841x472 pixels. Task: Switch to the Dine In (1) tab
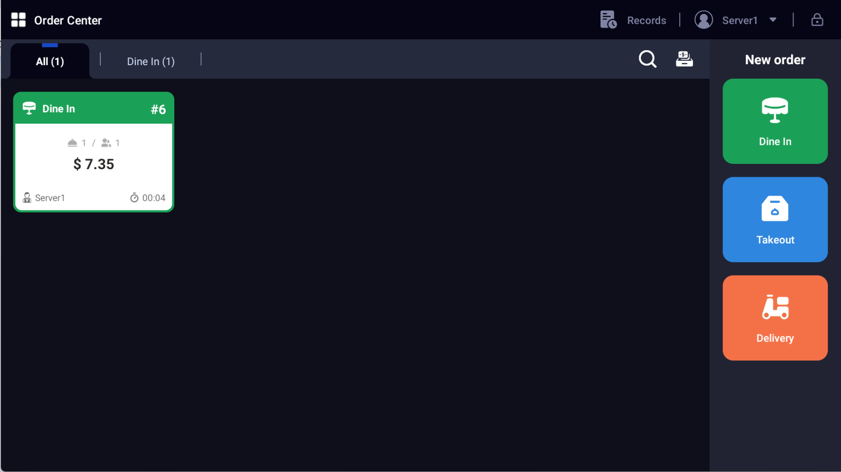pyautogui.click(x=151, y=61)
